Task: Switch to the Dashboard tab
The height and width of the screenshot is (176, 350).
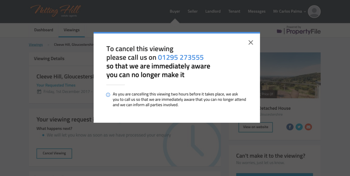Action: point(44,30)
